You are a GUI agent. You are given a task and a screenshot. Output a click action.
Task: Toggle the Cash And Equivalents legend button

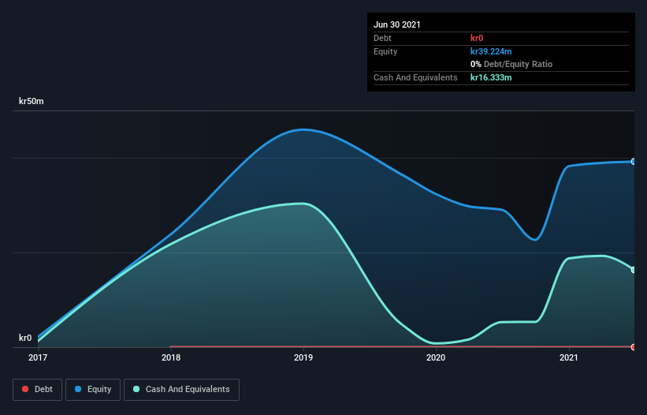(x=181, y=390)
